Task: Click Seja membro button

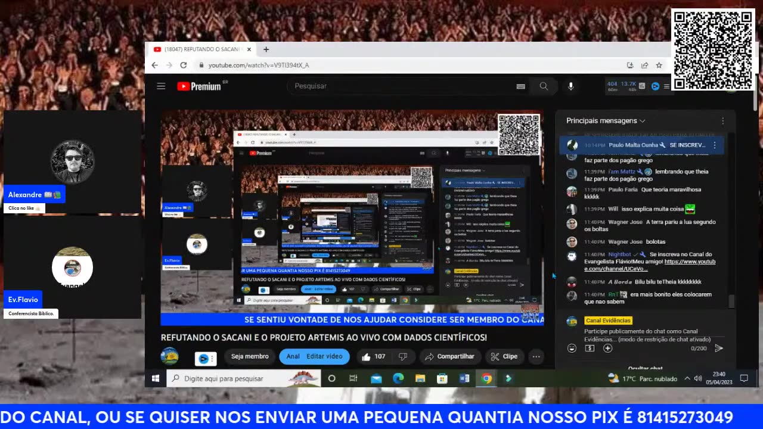Action: coord(250,356)
